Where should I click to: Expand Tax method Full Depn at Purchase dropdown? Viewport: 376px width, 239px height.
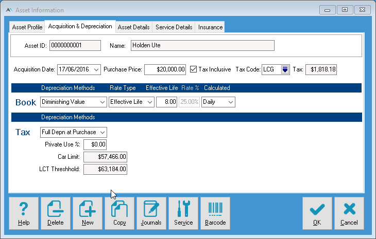coord(102,133)
